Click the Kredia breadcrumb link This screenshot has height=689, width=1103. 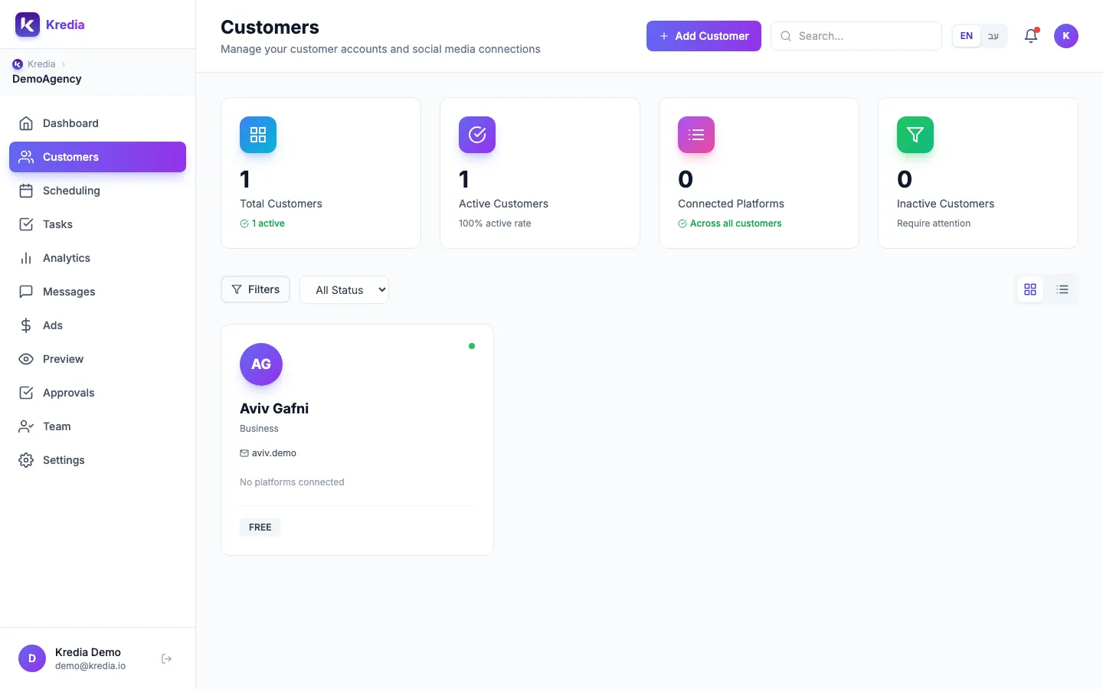41,64
